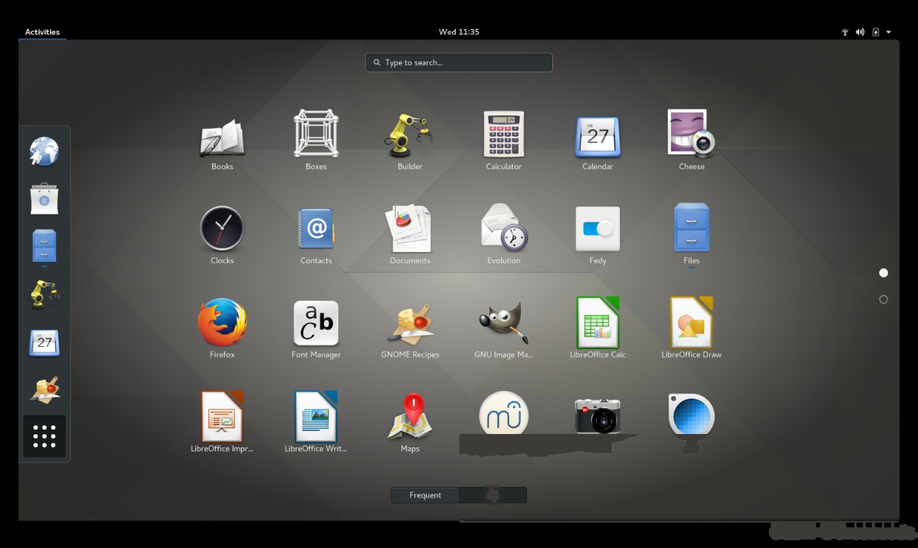
Task: Expand the system menu arrow
Action: tap(888, 32)
